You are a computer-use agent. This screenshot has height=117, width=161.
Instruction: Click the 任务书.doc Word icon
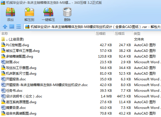[3, 90]
